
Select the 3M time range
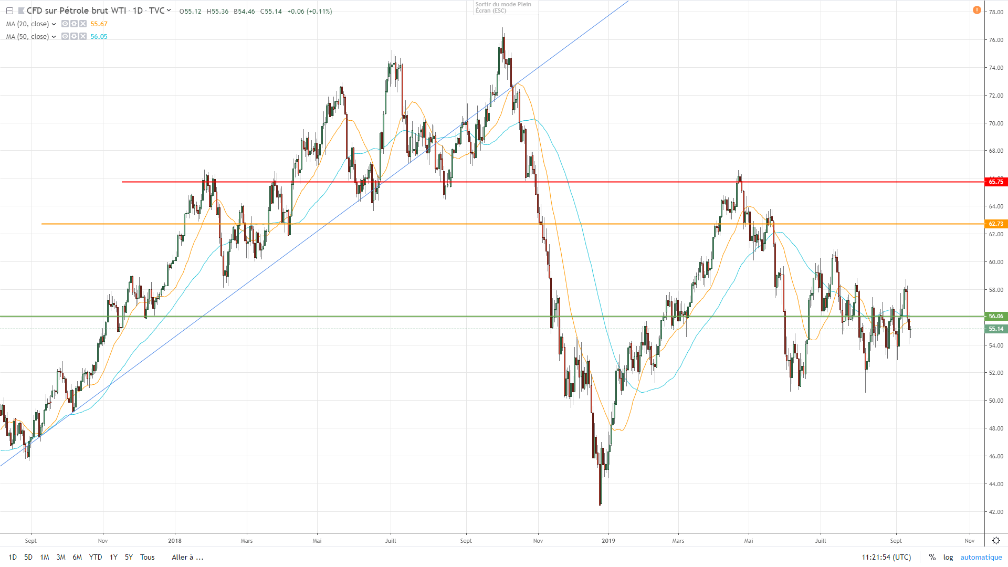tap(61, 557)
